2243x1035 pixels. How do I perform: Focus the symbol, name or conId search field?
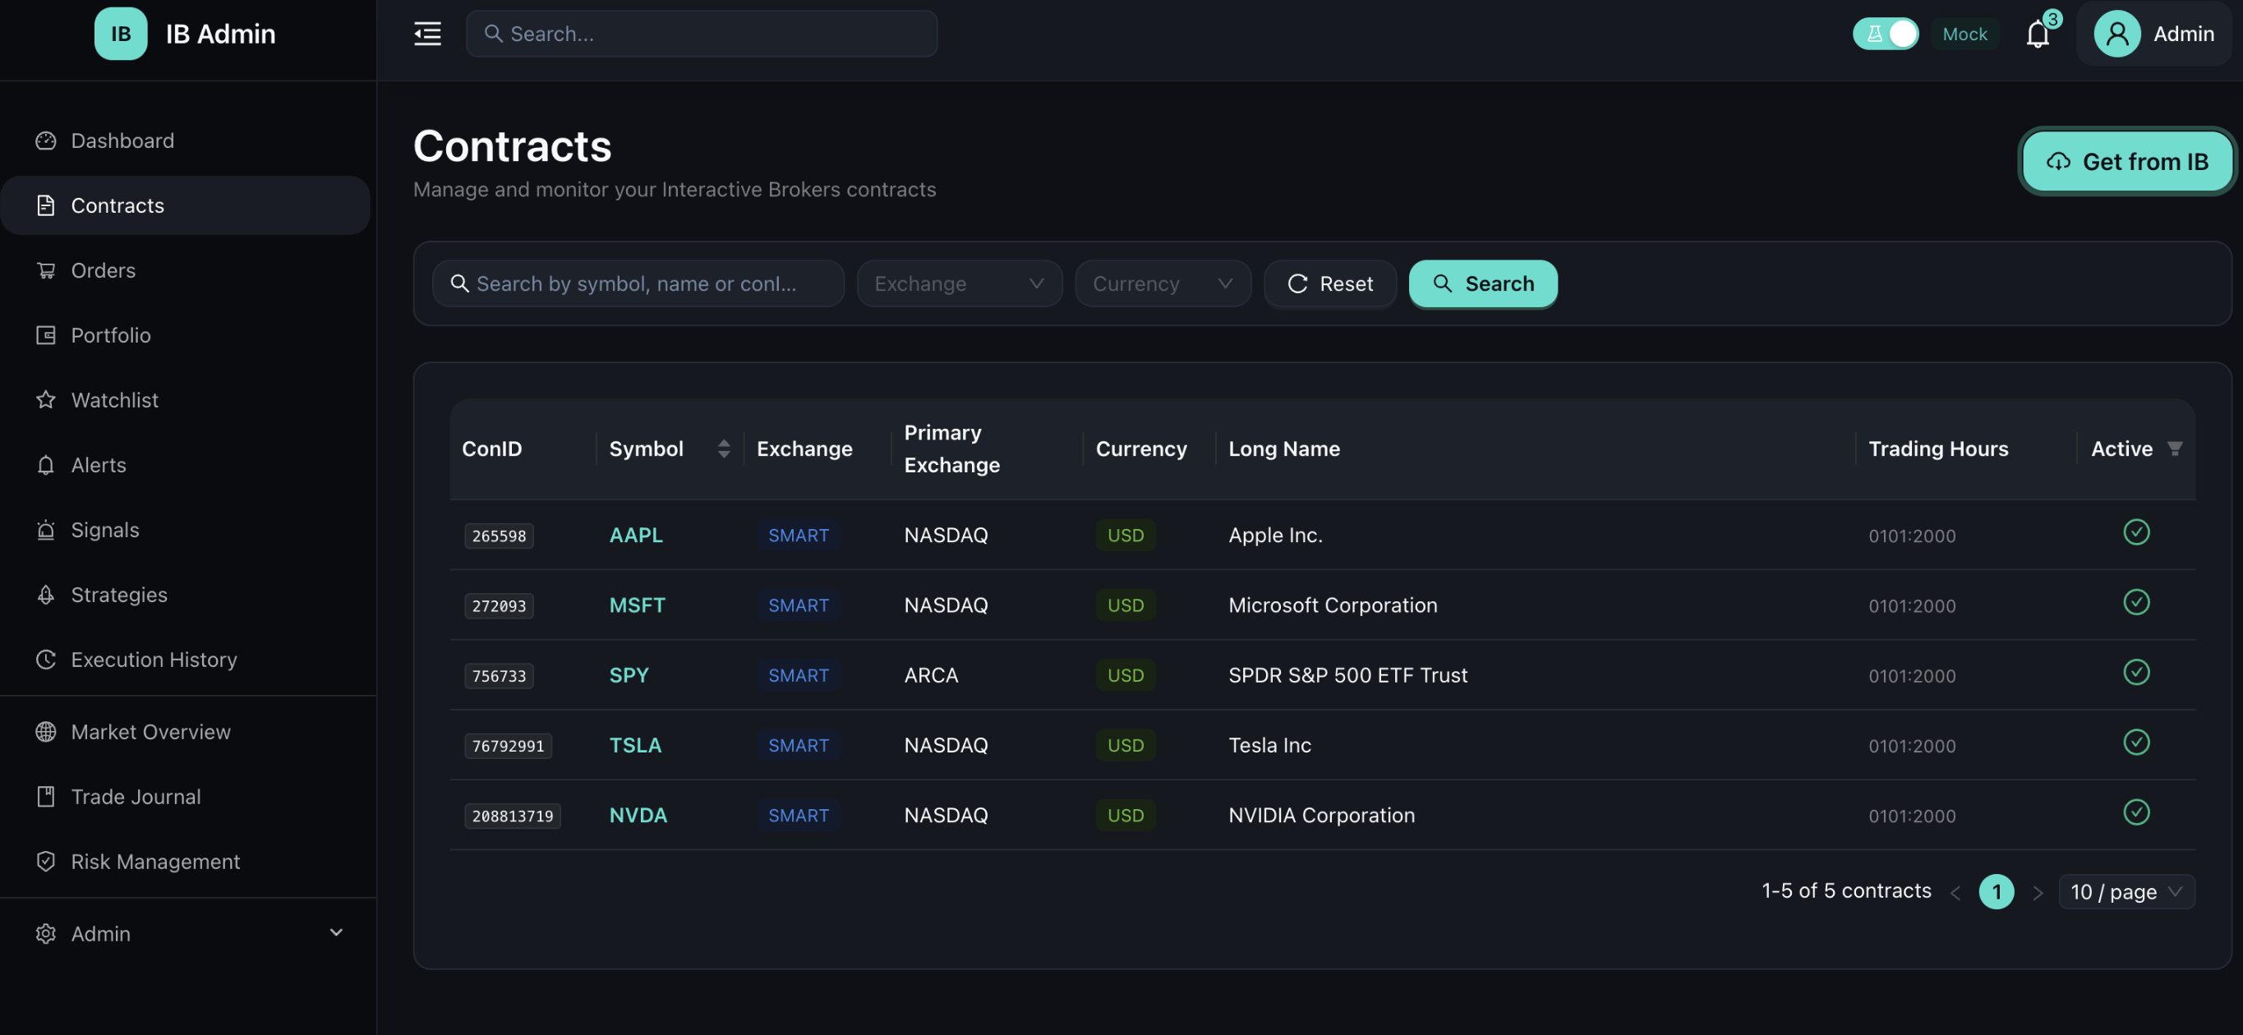[638, 283]
